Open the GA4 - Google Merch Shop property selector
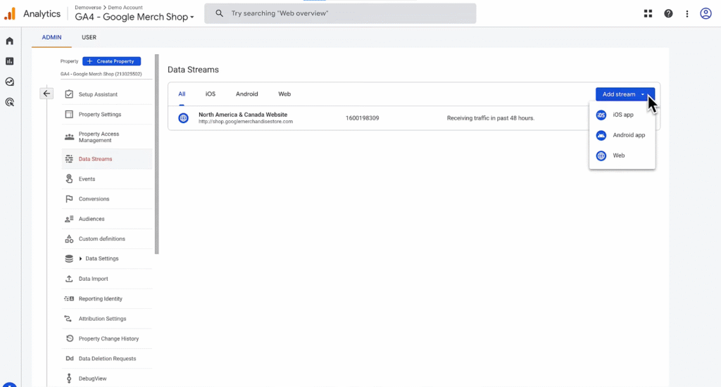 coord(134,17)
